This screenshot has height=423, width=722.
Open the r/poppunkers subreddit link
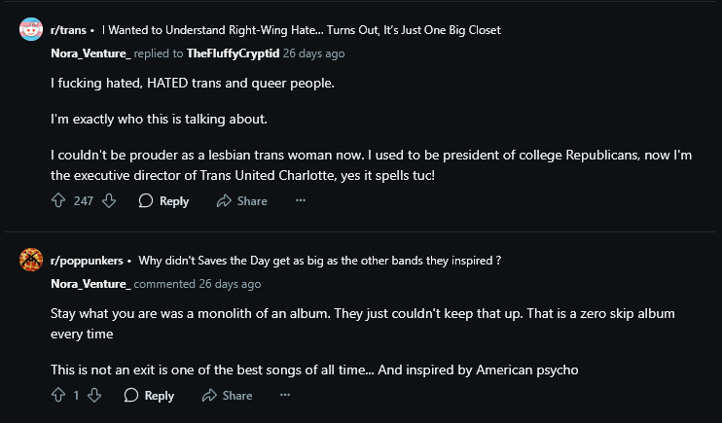(x=86, y=261)
